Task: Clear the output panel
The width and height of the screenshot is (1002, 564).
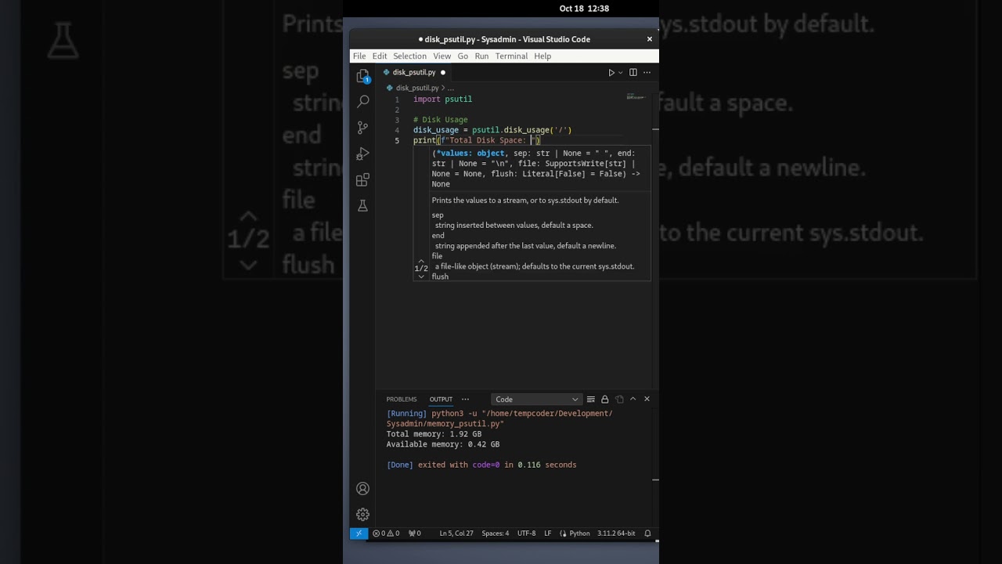Action: 591,399
